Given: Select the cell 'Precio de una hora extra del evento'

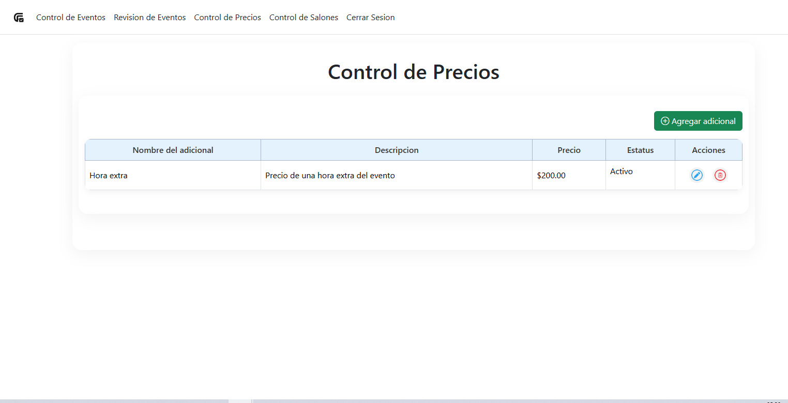Looking at the screenshot, I should [x=397, y=175].
